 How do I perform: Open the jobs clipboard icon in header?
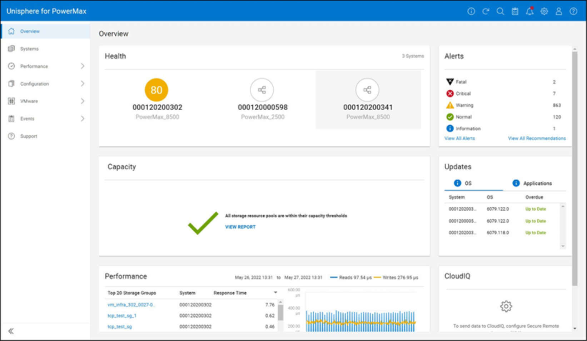coord(515,11)
